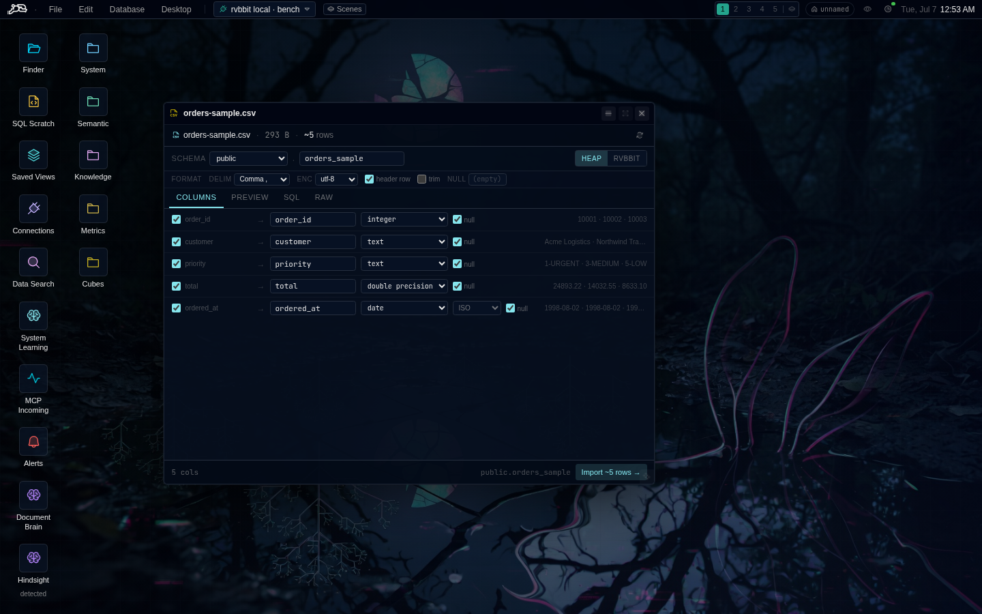The width and height of the screenshot is (982, 614).
Task: Minimize the orders-sample.csv window
Action: (608, 113)
